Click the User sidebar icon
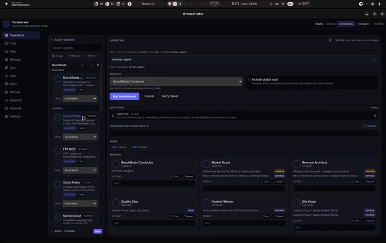The height and width of the screenshot is (243, 386). coord(6,76)
